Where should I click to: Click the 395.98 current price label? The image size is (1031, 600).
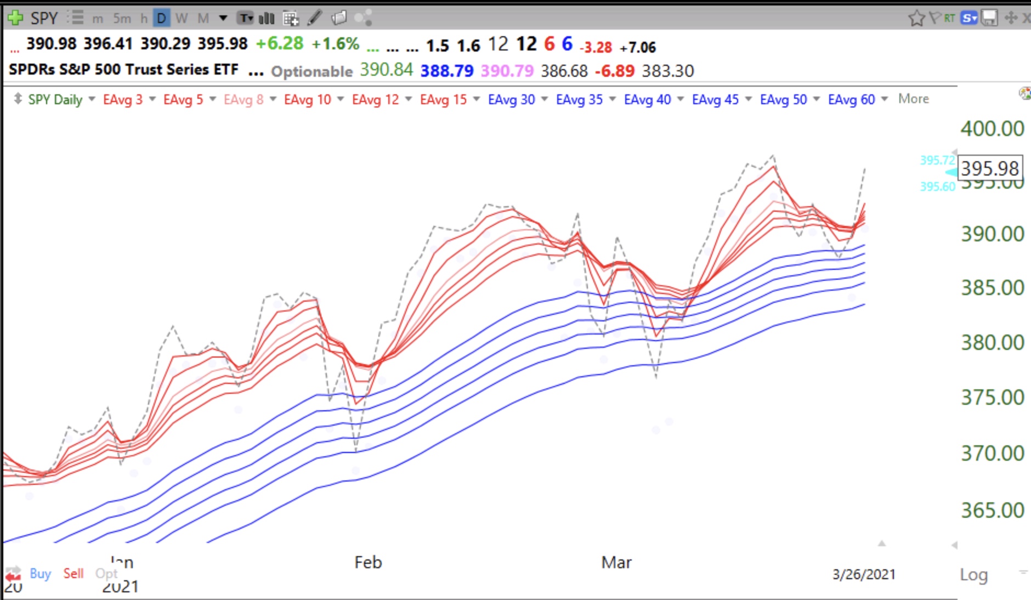coord(990,168)
